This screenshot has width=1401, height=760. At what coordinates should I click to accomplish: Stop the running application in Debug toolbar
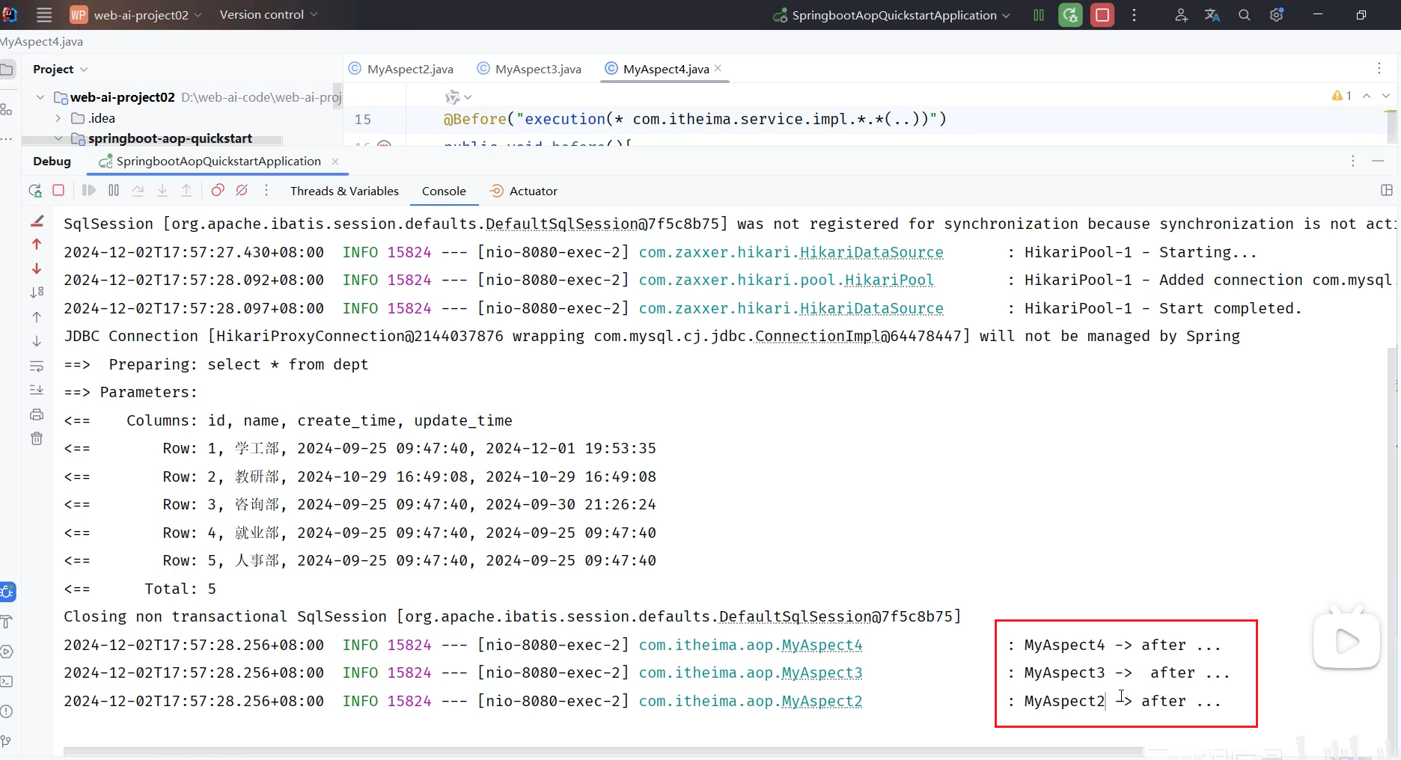click(58, 191)
